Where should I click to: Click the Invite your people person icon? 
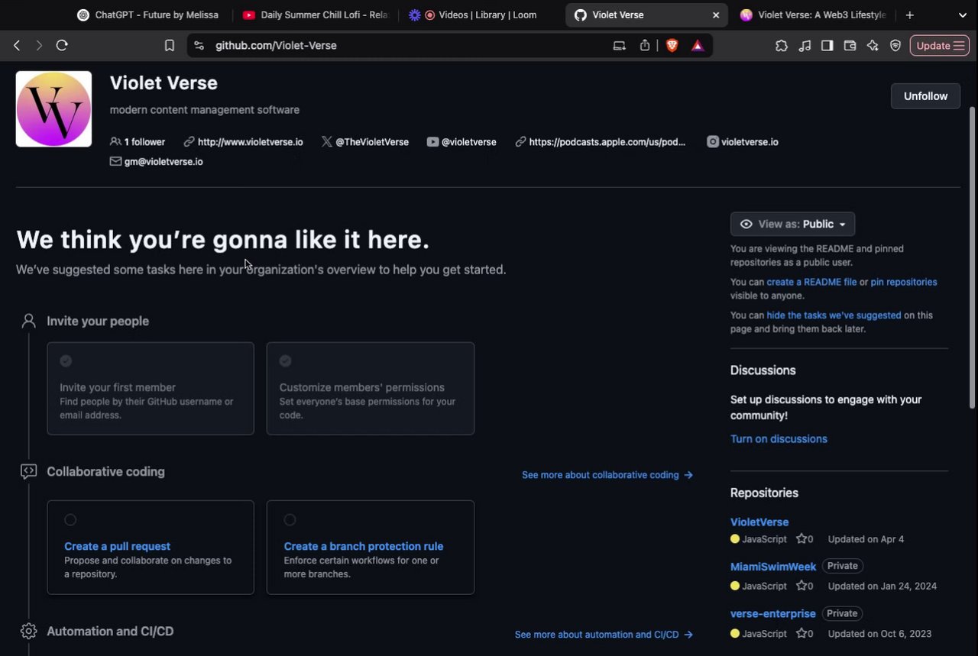[28, 321]
